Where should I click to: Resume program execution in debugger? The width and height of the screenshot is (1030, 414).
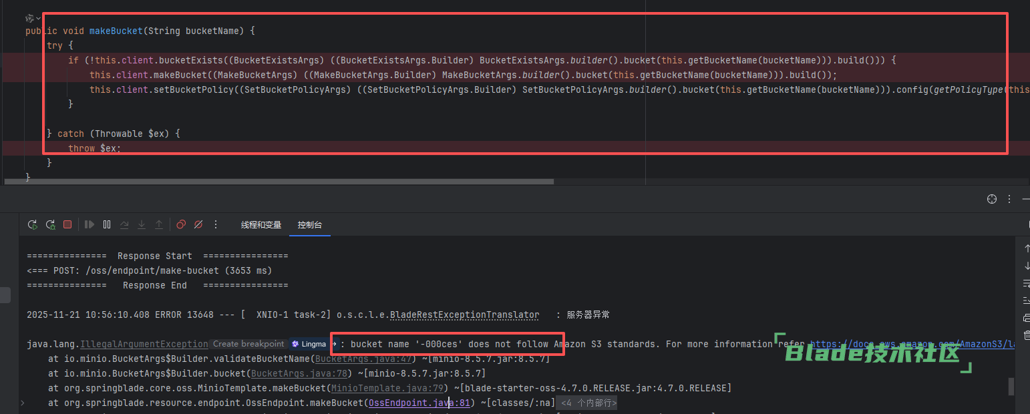(x=90, y=225)
